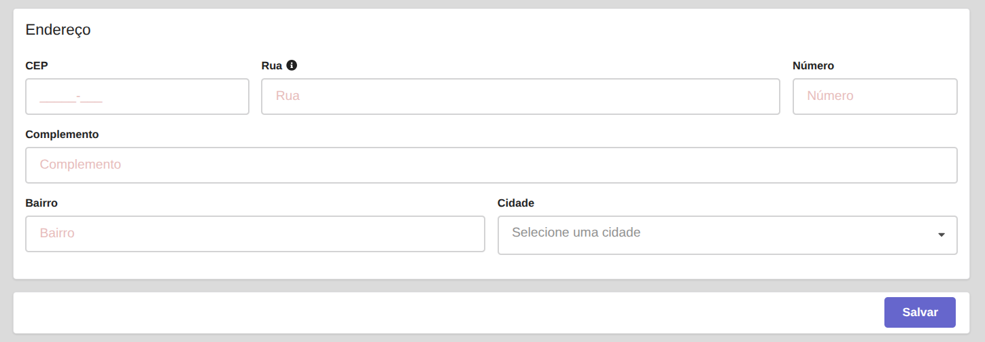The width and height of the screenshot is (985, 342).
Task: Click the Complemento label text
Action: point(62,135)
